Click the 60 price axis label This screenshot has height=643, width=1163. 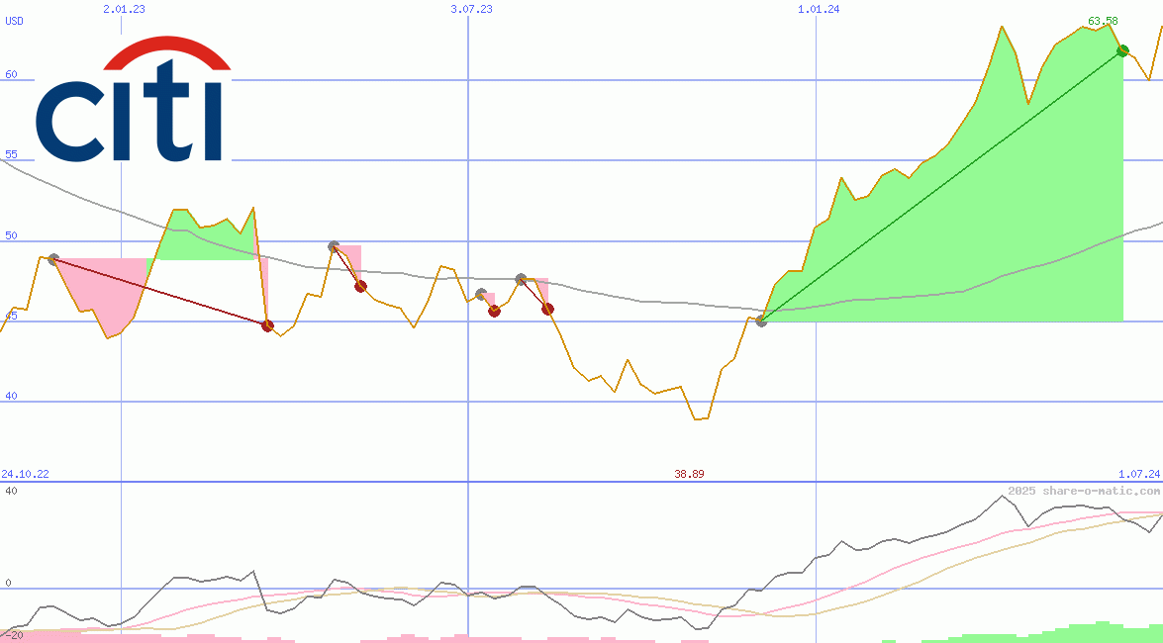click(12, 74)
